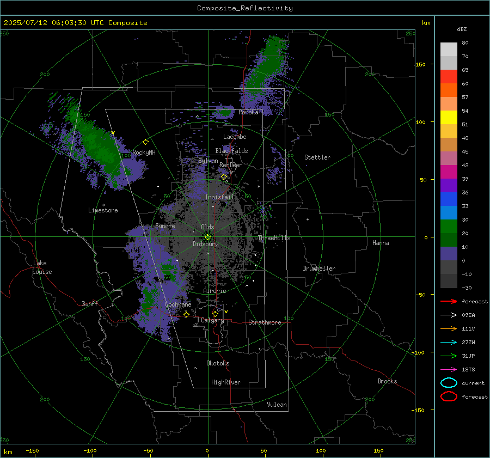Click the Lacombe city label
The image size is (490, 458).
click(x=235, y=137)
